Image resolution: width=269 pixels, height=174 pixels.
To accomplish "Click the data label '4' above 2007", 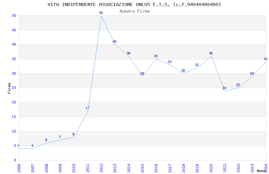I will (32, 146).
